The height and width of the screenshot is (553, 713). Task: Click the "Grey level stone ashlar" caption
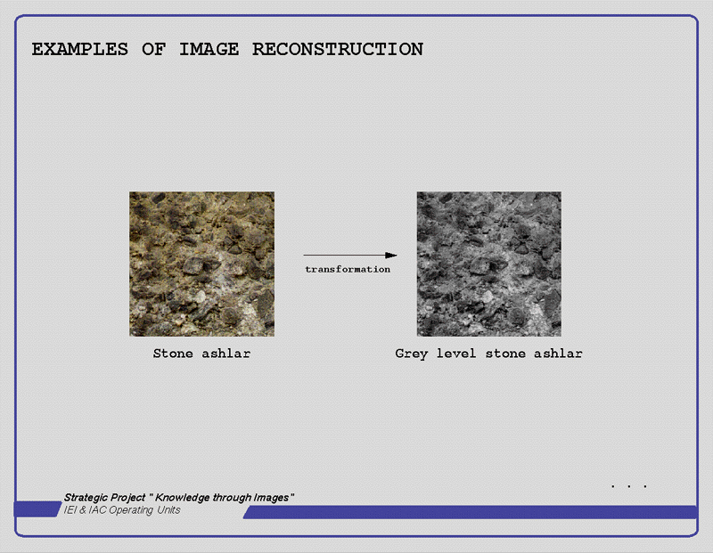click(x=488, y=354)
